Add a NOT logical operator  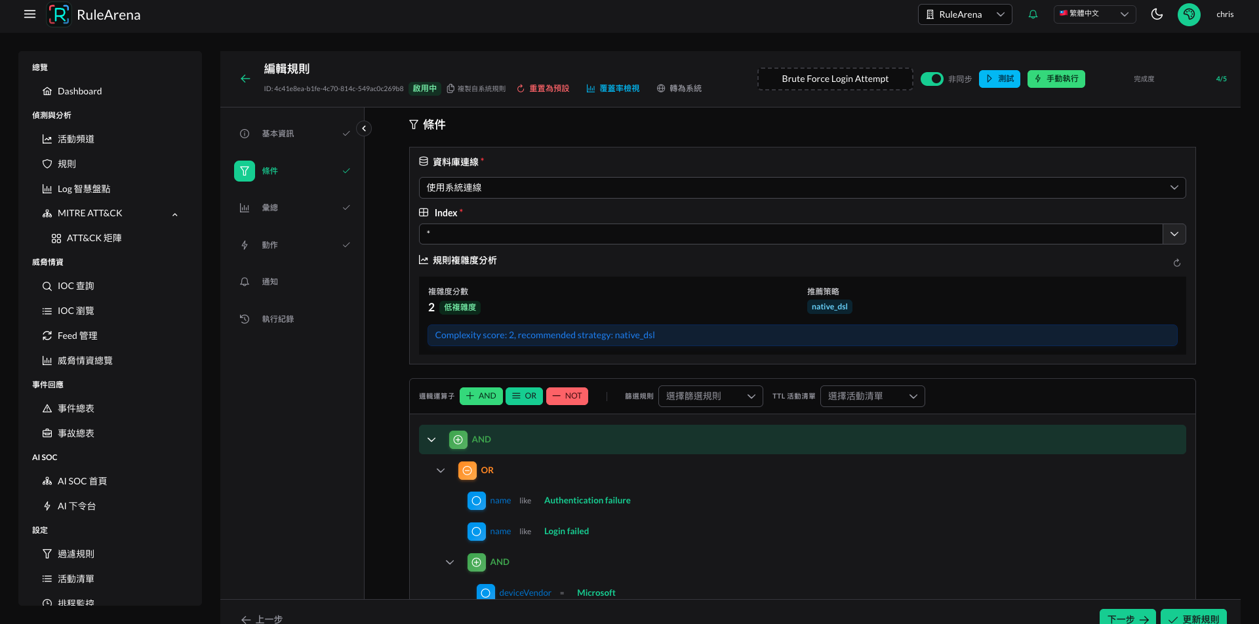click(x=567, y=396)
